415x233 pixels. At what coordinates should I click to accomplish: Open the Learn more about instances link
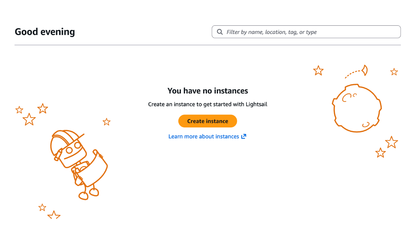coord(204,137)
